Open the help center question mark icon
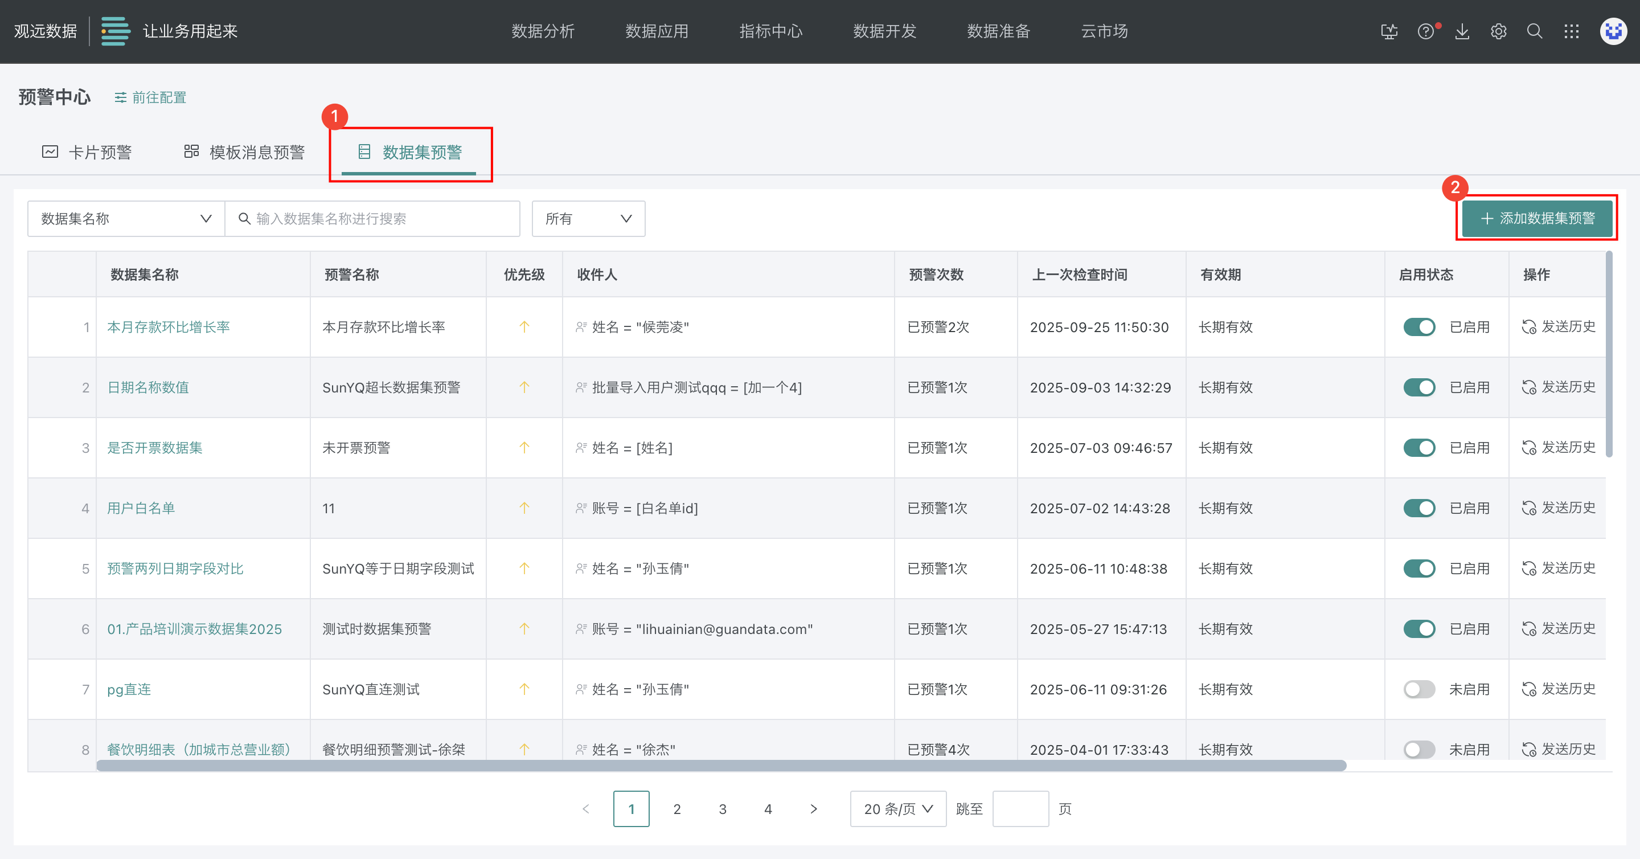Image resolution: width=1640 pixels, height=859 pixels. [x=1425, y=31]
